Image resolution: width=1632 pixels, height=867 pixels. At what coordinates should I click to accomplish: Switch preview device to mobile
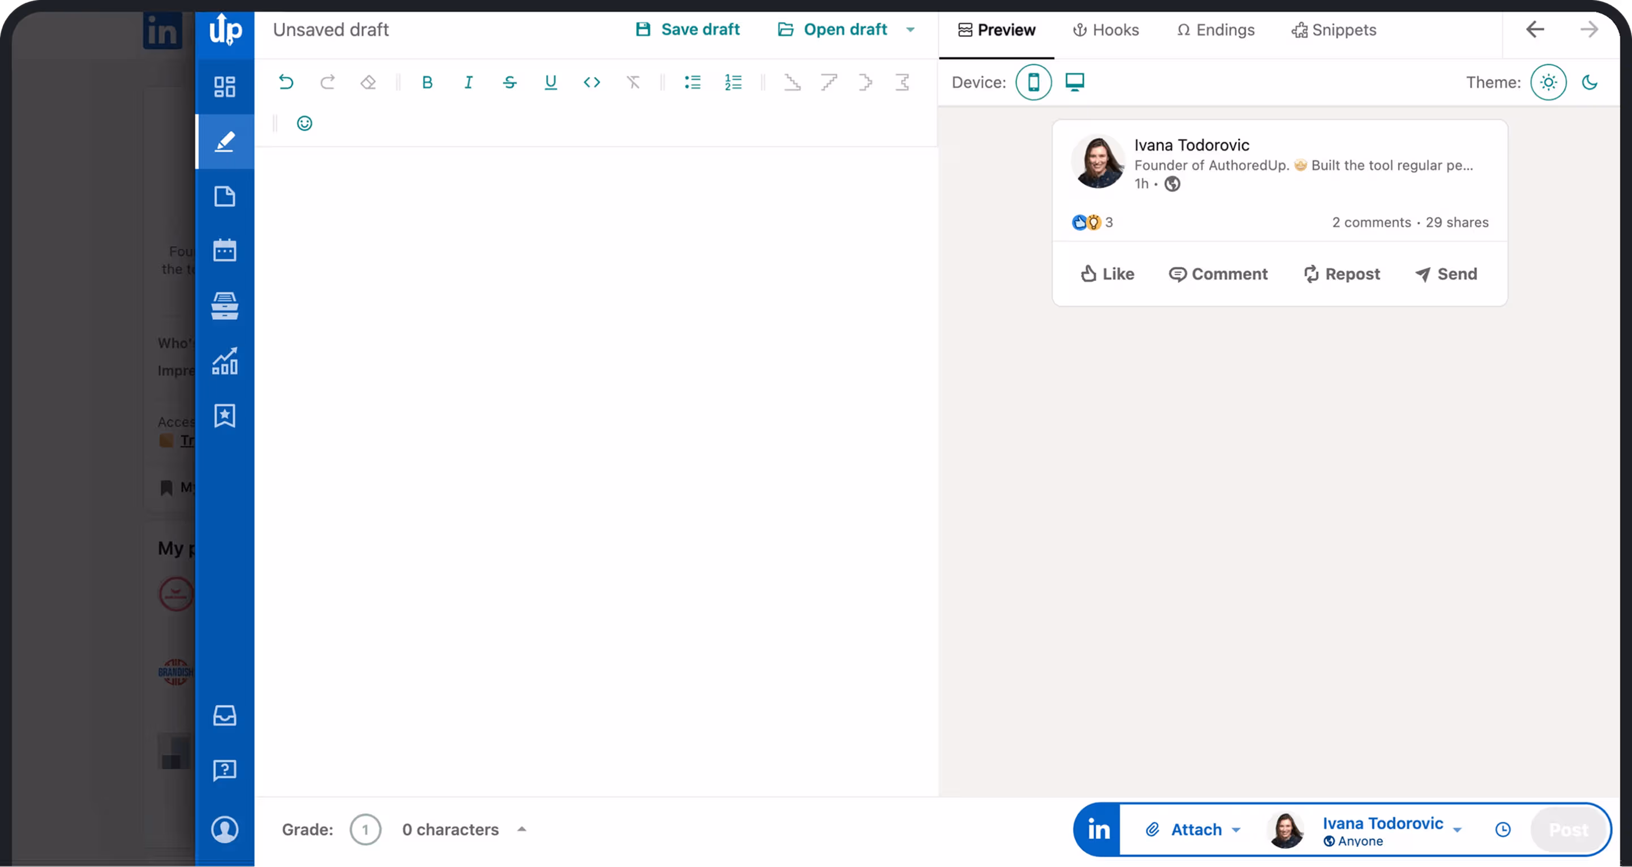click(1033, 82)
